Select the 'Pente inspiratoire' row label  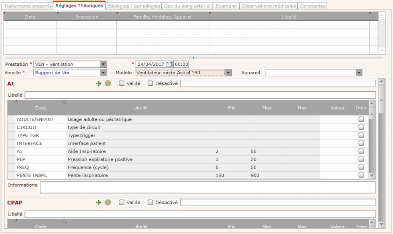pyautogui.click(x=88, y=175)
